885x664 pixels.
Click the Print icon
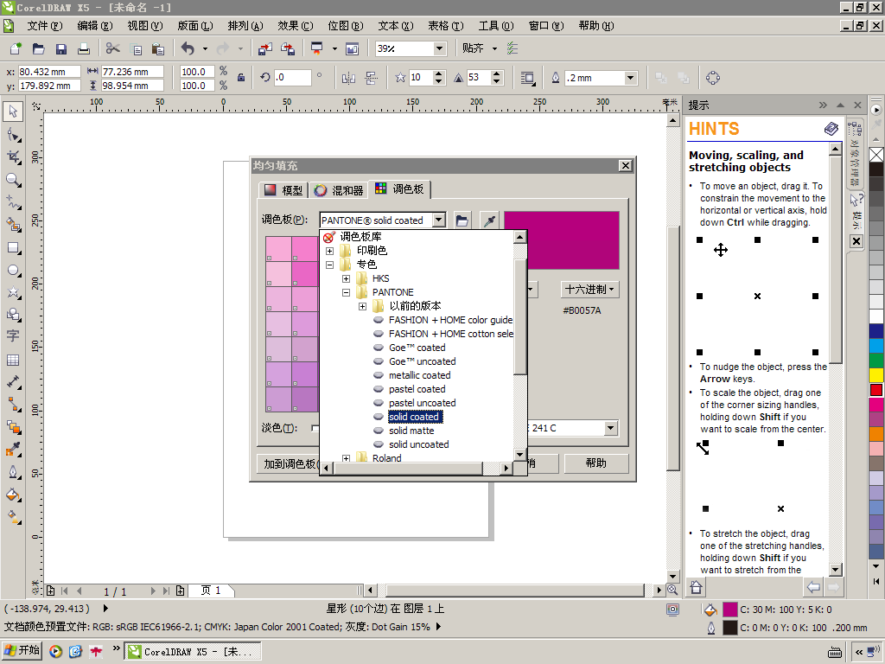pos(84,48)
